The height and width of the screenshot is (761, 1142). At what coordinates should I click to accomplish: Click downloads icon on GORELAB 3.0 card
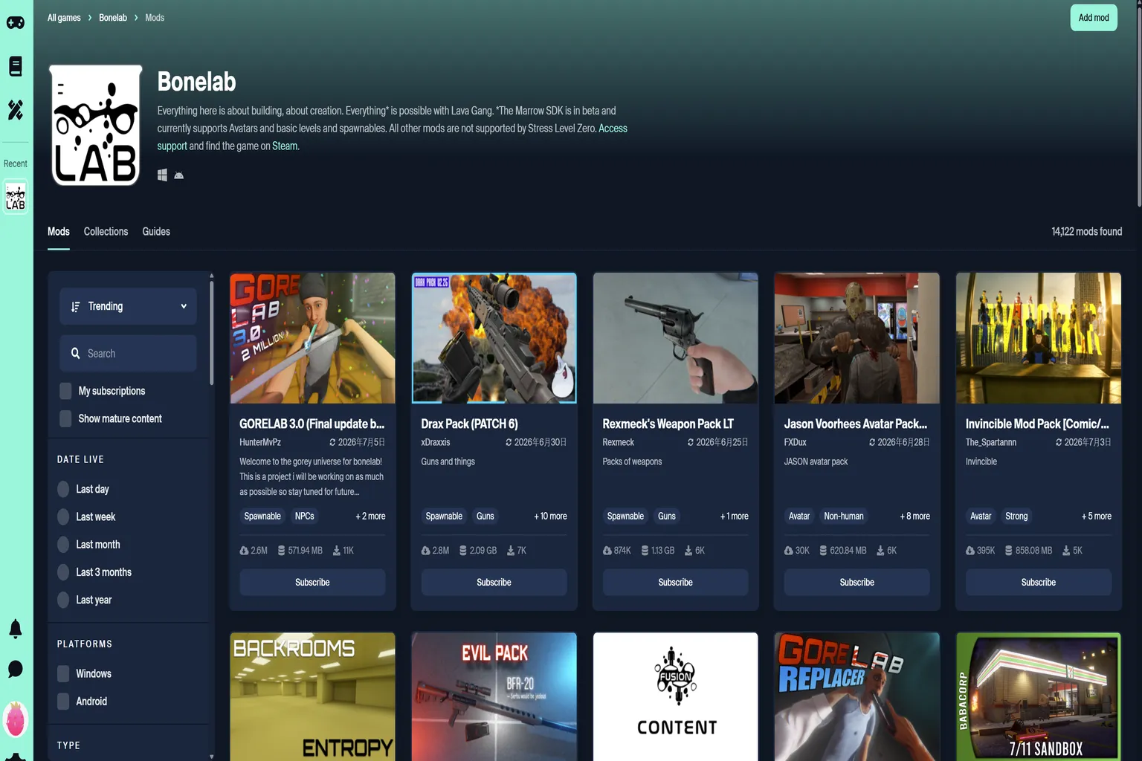pyautogui.click(x=337, y=551)
